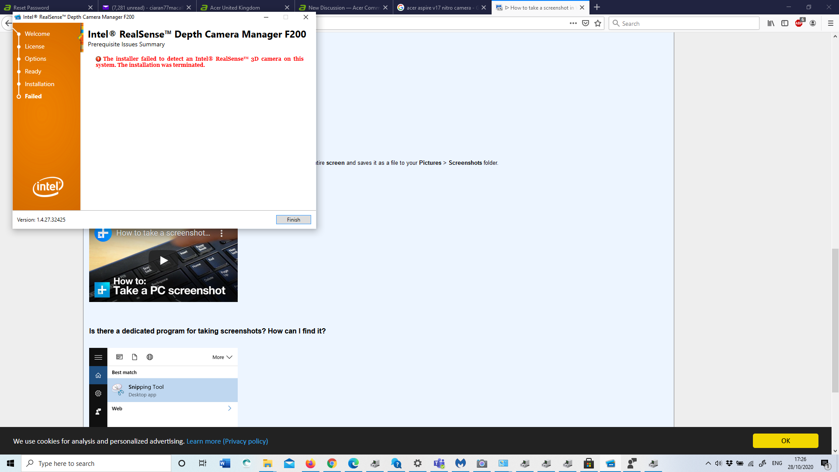Close the Acer United Kingdom tab

click(287, 7)
